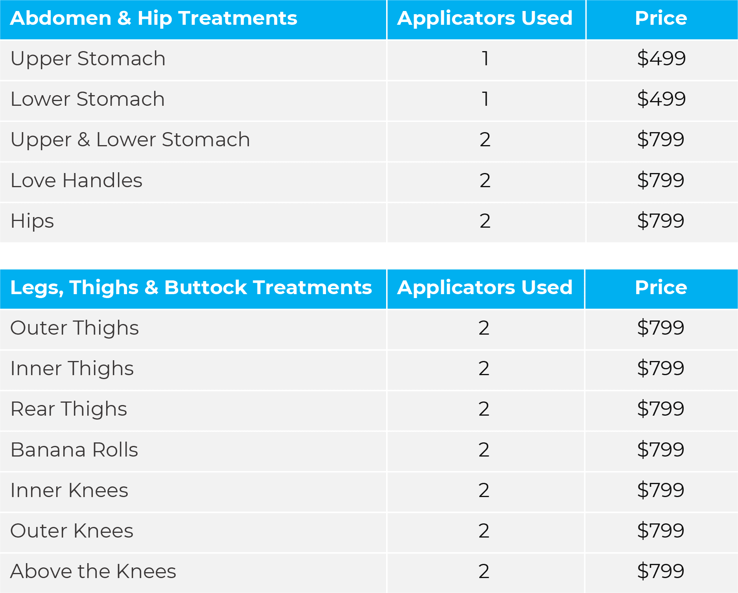Click the Inner Thighs treatment name
The image size is (738, 593).
click(72, 369)
